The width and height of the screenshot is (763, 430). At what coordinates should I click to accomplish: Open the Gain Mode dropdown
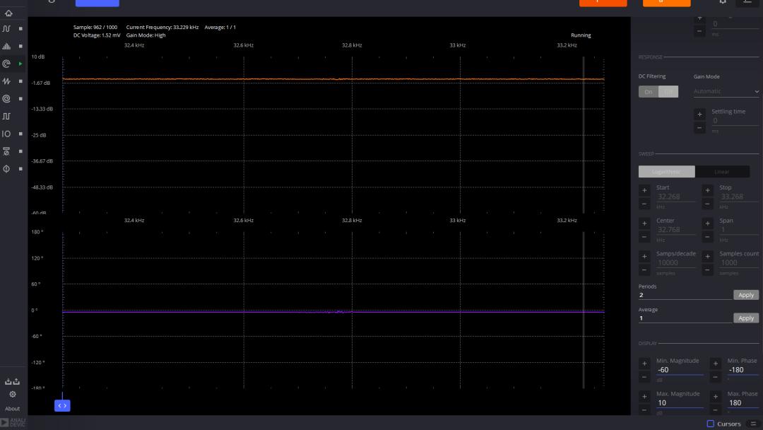click(726, 91)
